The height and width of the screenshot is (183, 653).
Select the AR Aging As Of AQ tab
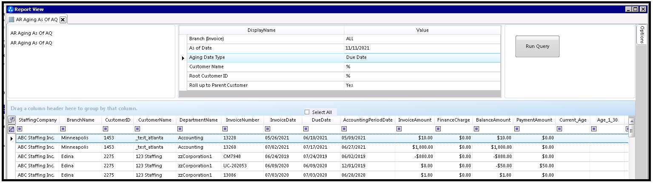click(x=37, y=19)
